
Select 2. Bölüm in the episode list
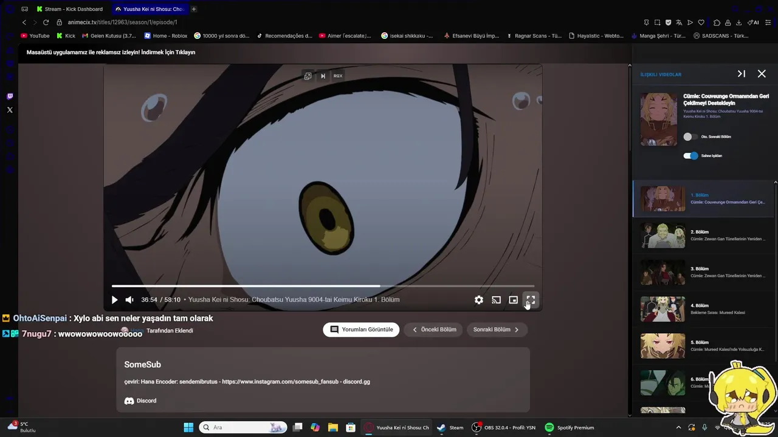coord(703,235)
